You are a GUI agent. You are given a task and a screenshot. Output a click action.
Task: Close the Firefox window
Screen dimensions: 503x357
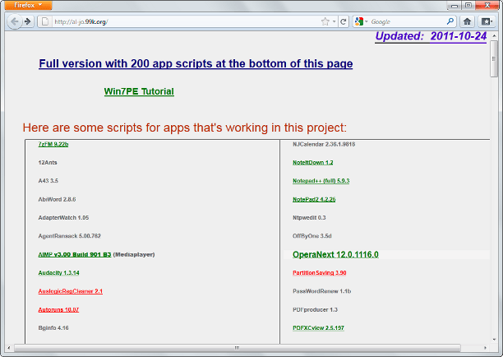(487, 5)
